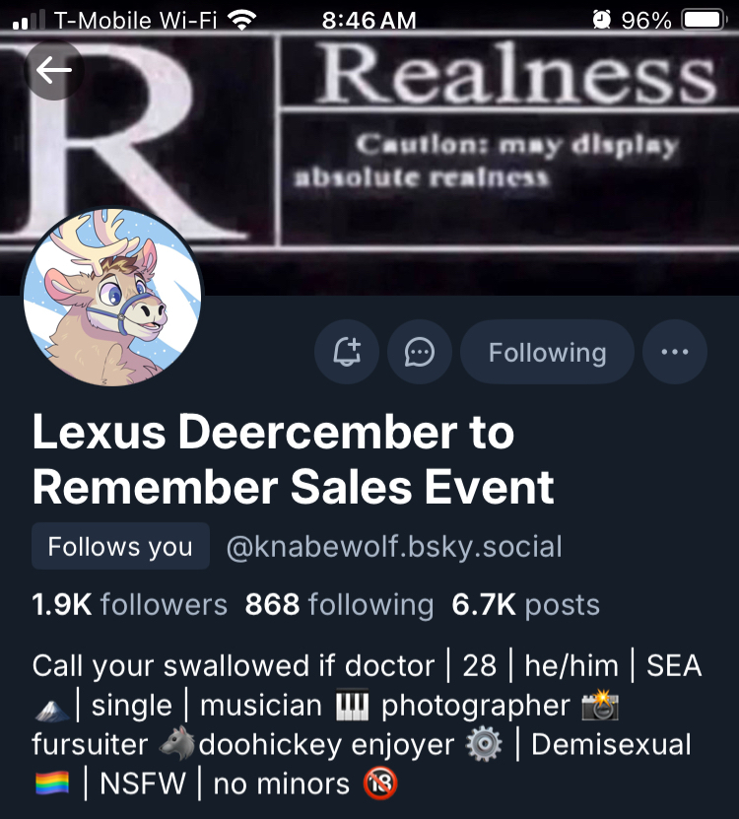Tap the battery indicator icon

click(704, 20)
